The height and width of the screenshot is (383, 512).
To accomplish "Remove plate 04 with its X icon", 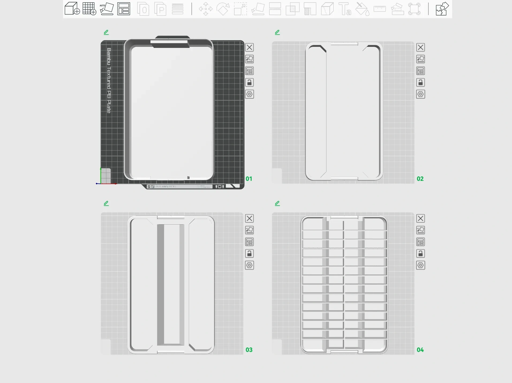I will click(x=420, y=218).
